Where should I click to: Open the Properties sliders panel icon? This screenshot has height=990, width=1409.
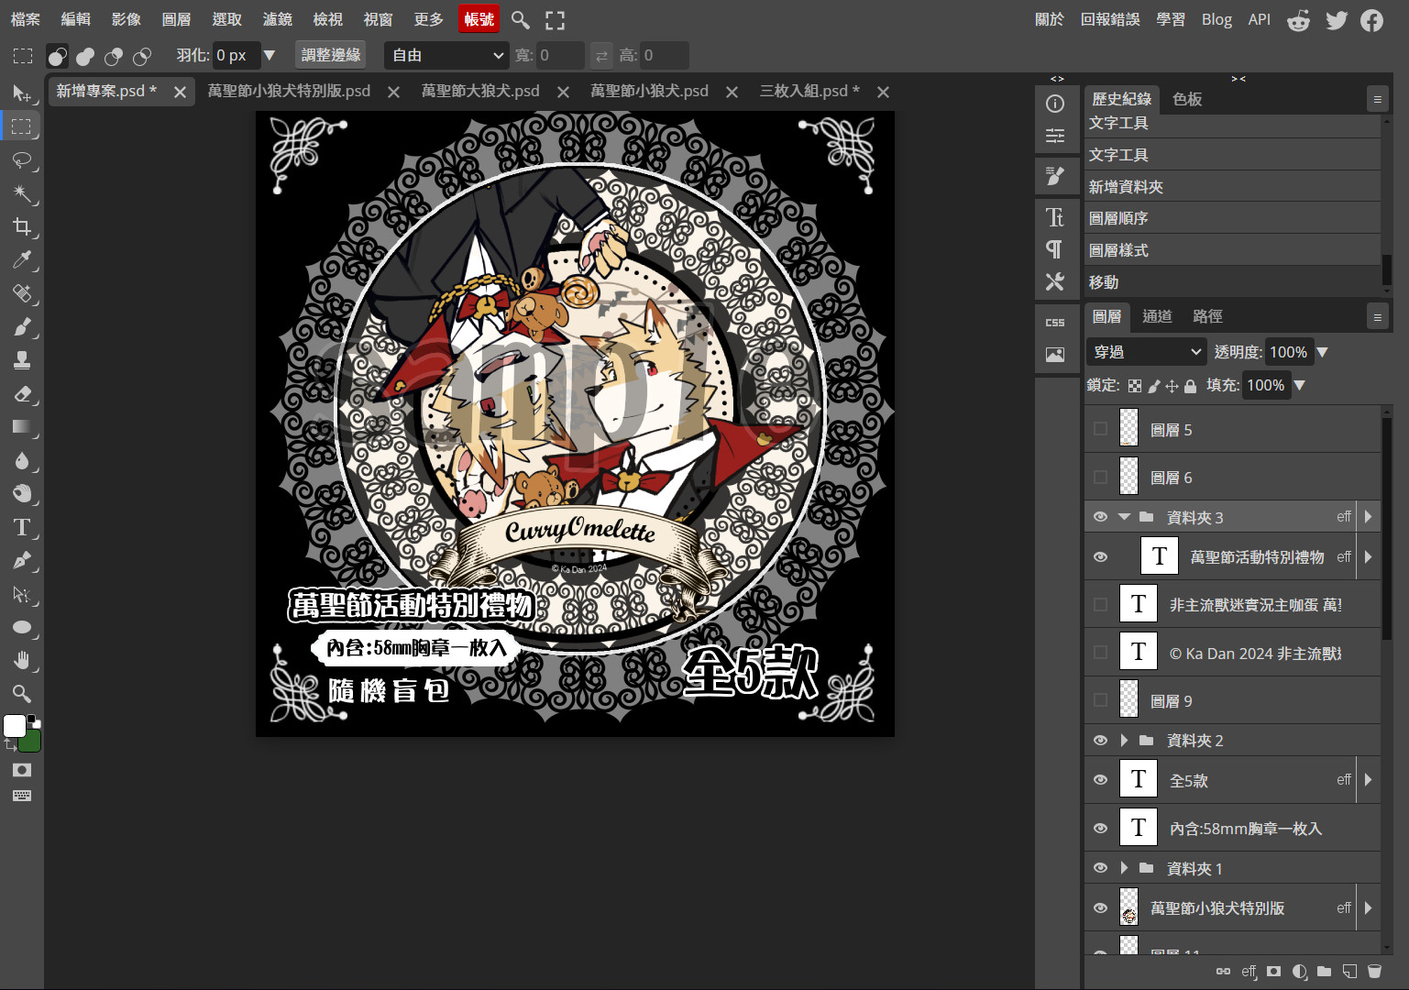pyautogui.click(x=1055, y=136)
